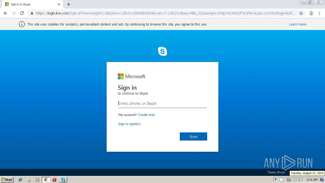This screenshot has width=325, height=183.
Task: Click the volume speaker tray icon
Action: click(x=295, y=180)
